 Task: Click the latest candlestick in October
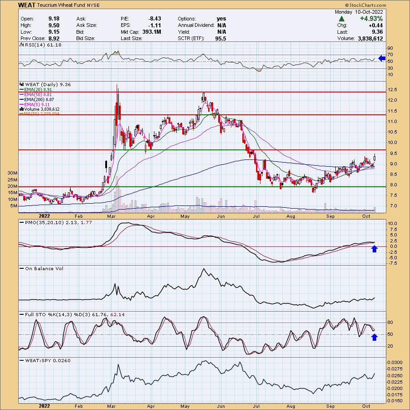375,157
